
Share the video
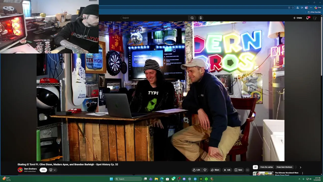click(215, 170)
